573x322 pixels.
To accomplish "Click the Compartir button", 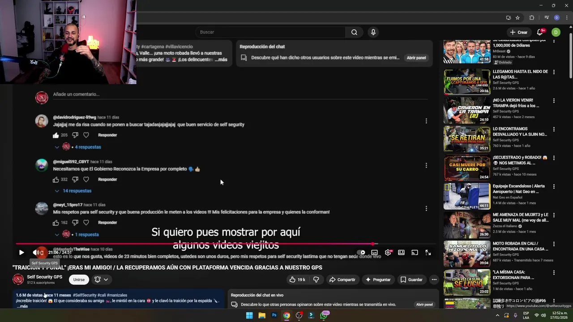I will click(342, 280).
